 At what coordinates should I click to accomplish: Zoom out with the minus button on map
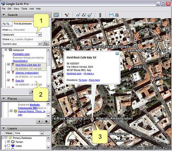pyautogui.click(x=167, y=57)
